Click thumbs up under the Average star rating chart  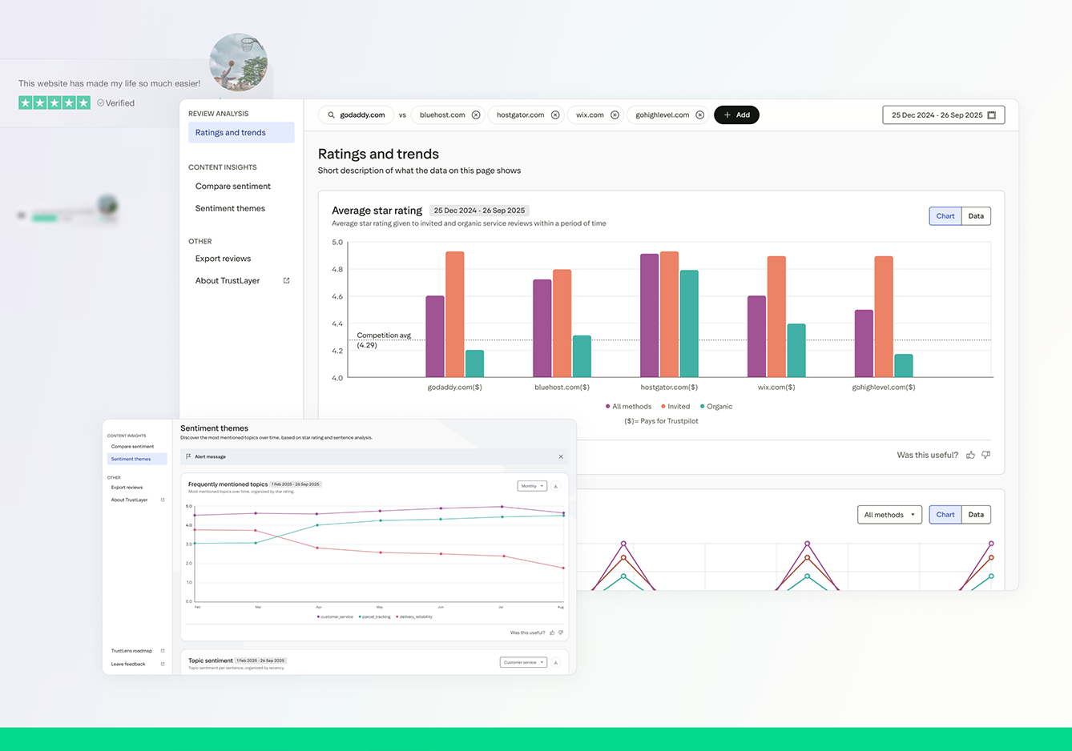click(970, 455)
